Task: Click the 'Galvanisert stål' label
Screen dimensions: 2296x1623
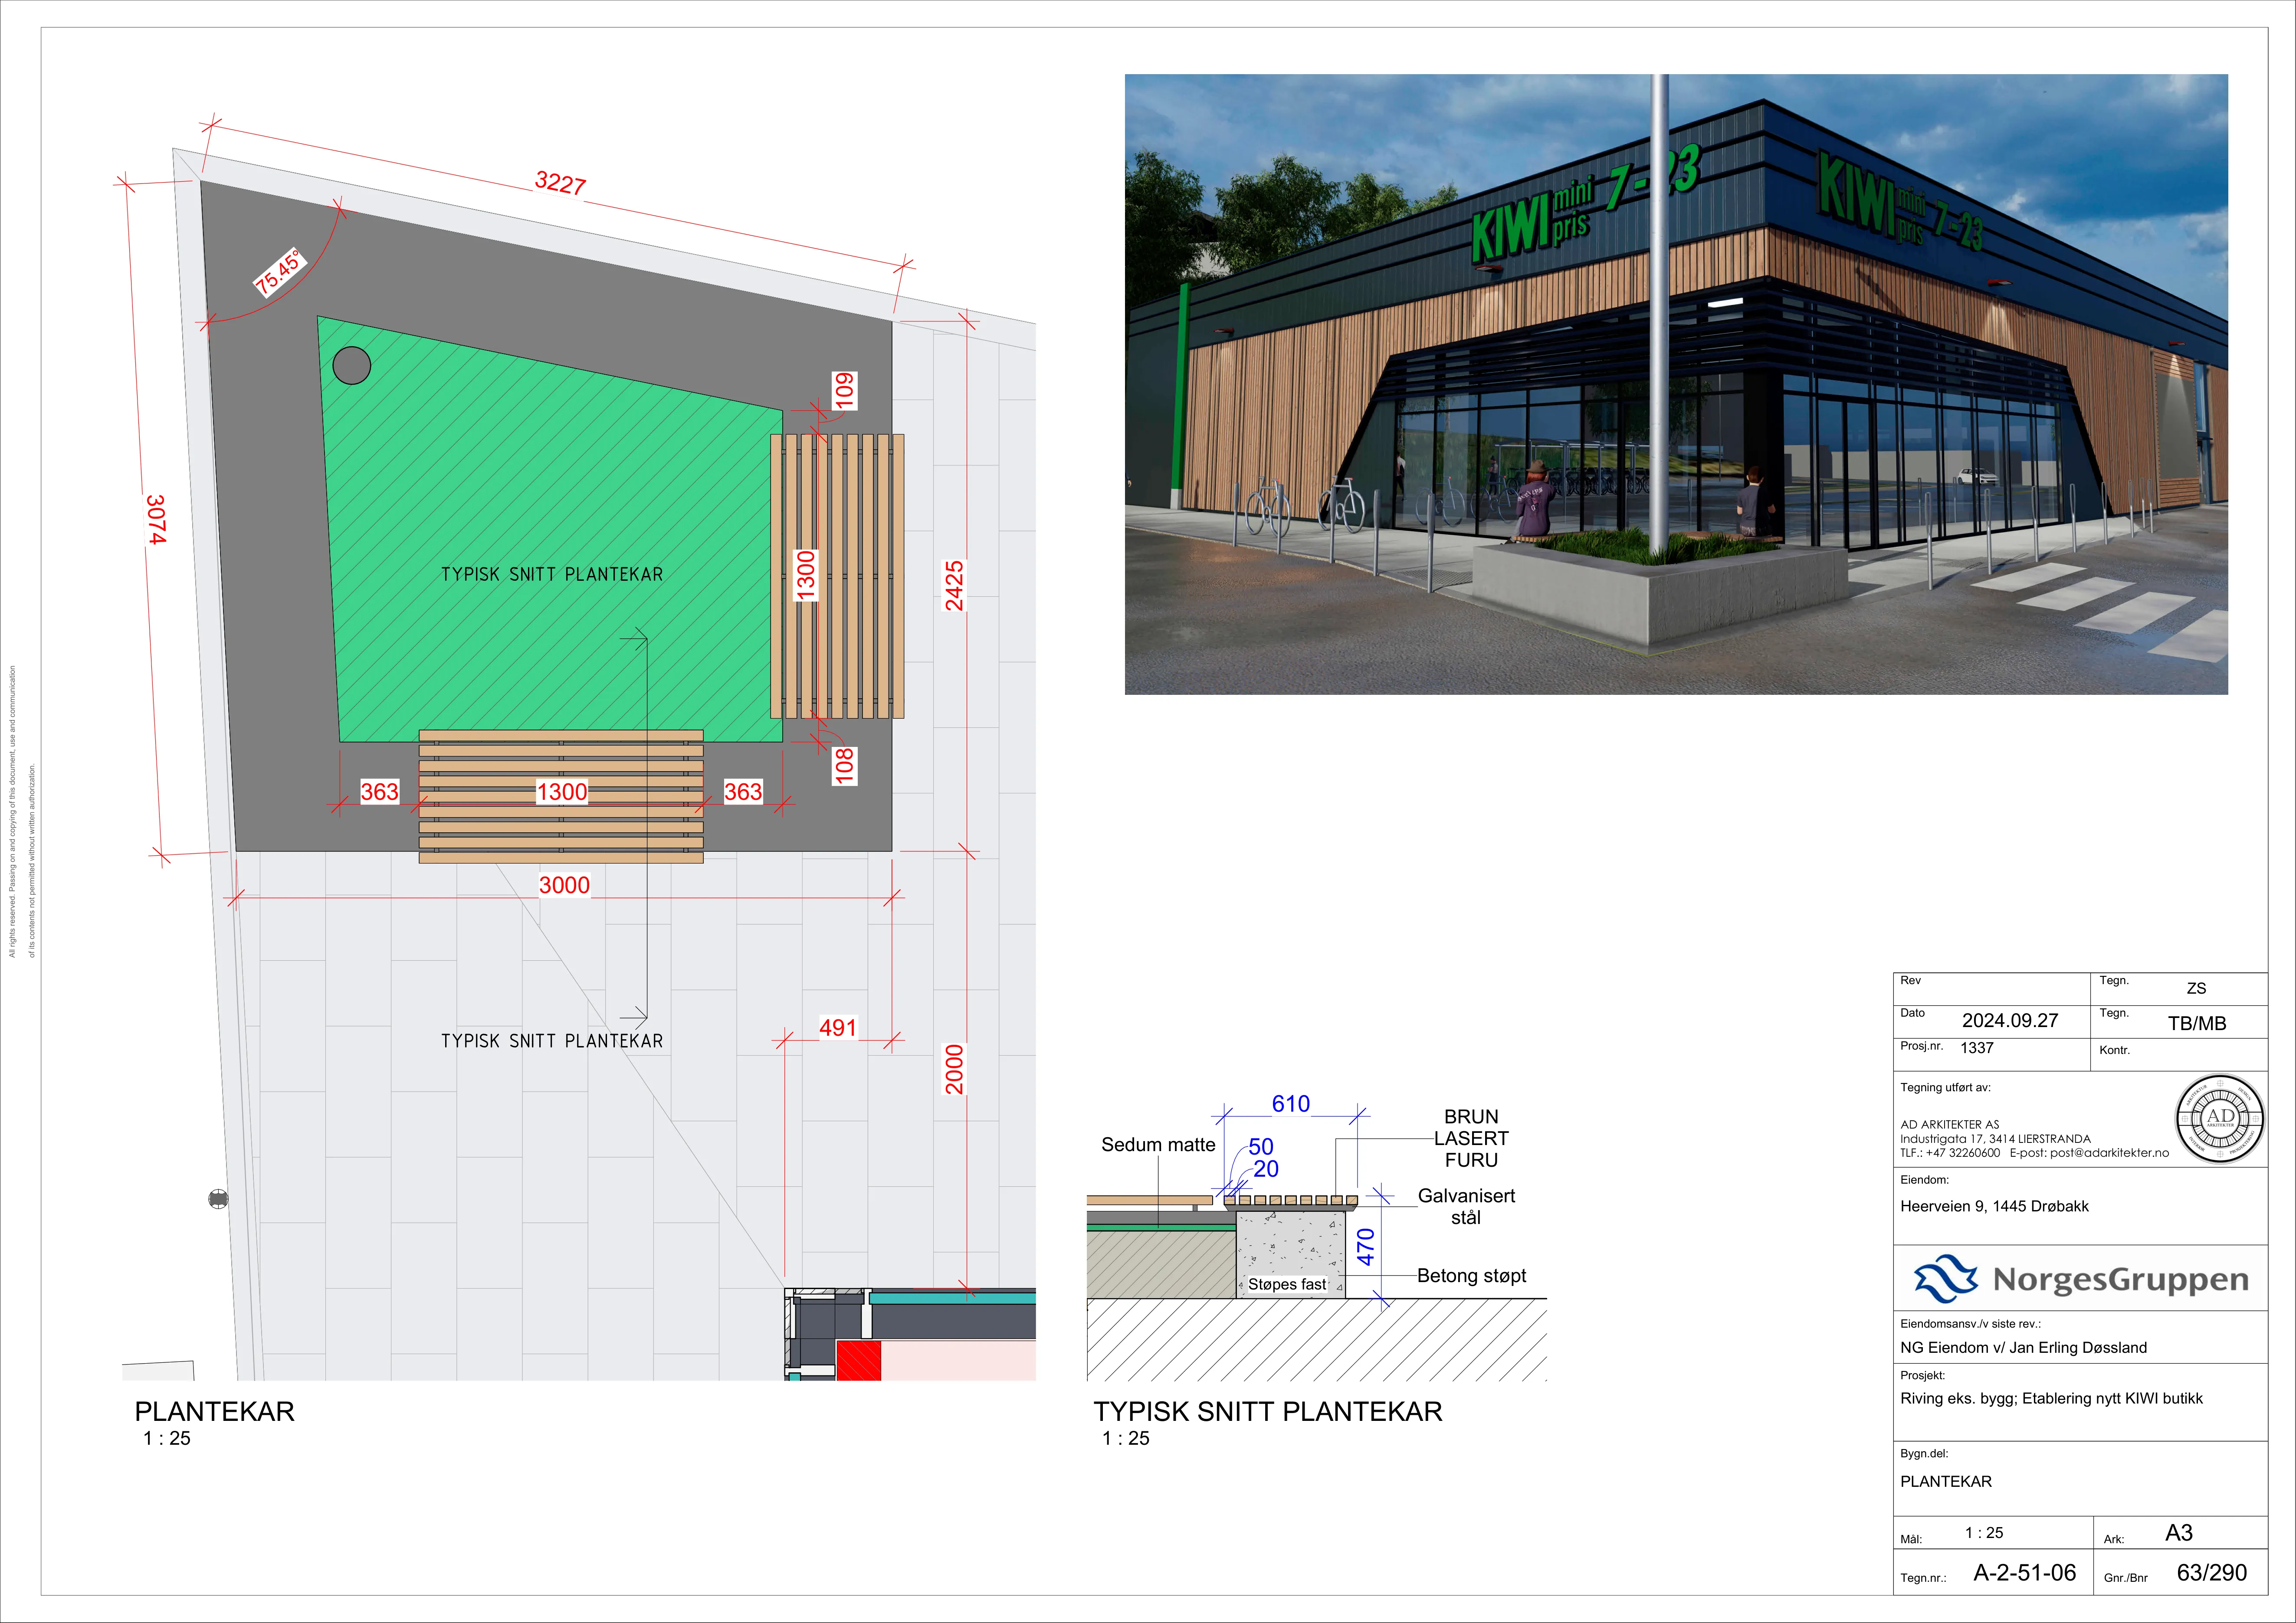Action: point(1466,1206)
